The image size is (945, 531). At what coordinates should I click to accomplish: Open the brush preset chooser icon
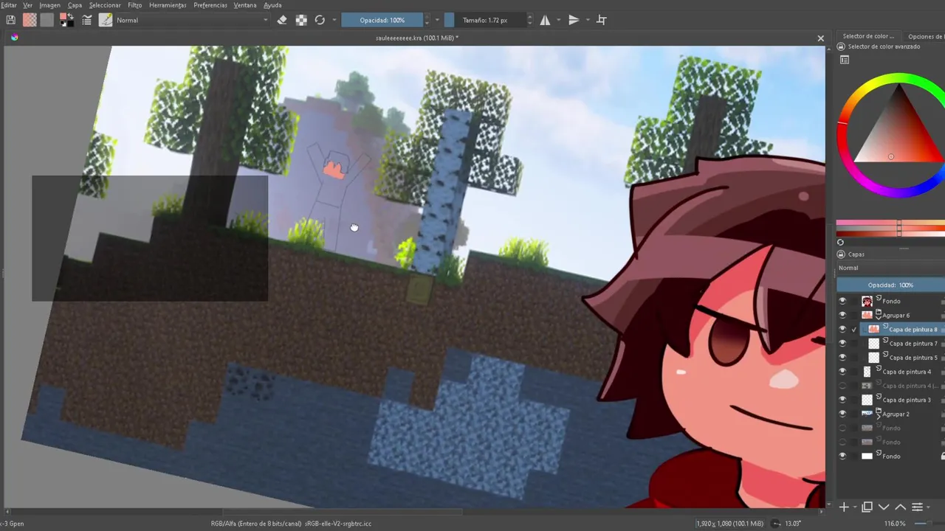click(x=106, y=21)
